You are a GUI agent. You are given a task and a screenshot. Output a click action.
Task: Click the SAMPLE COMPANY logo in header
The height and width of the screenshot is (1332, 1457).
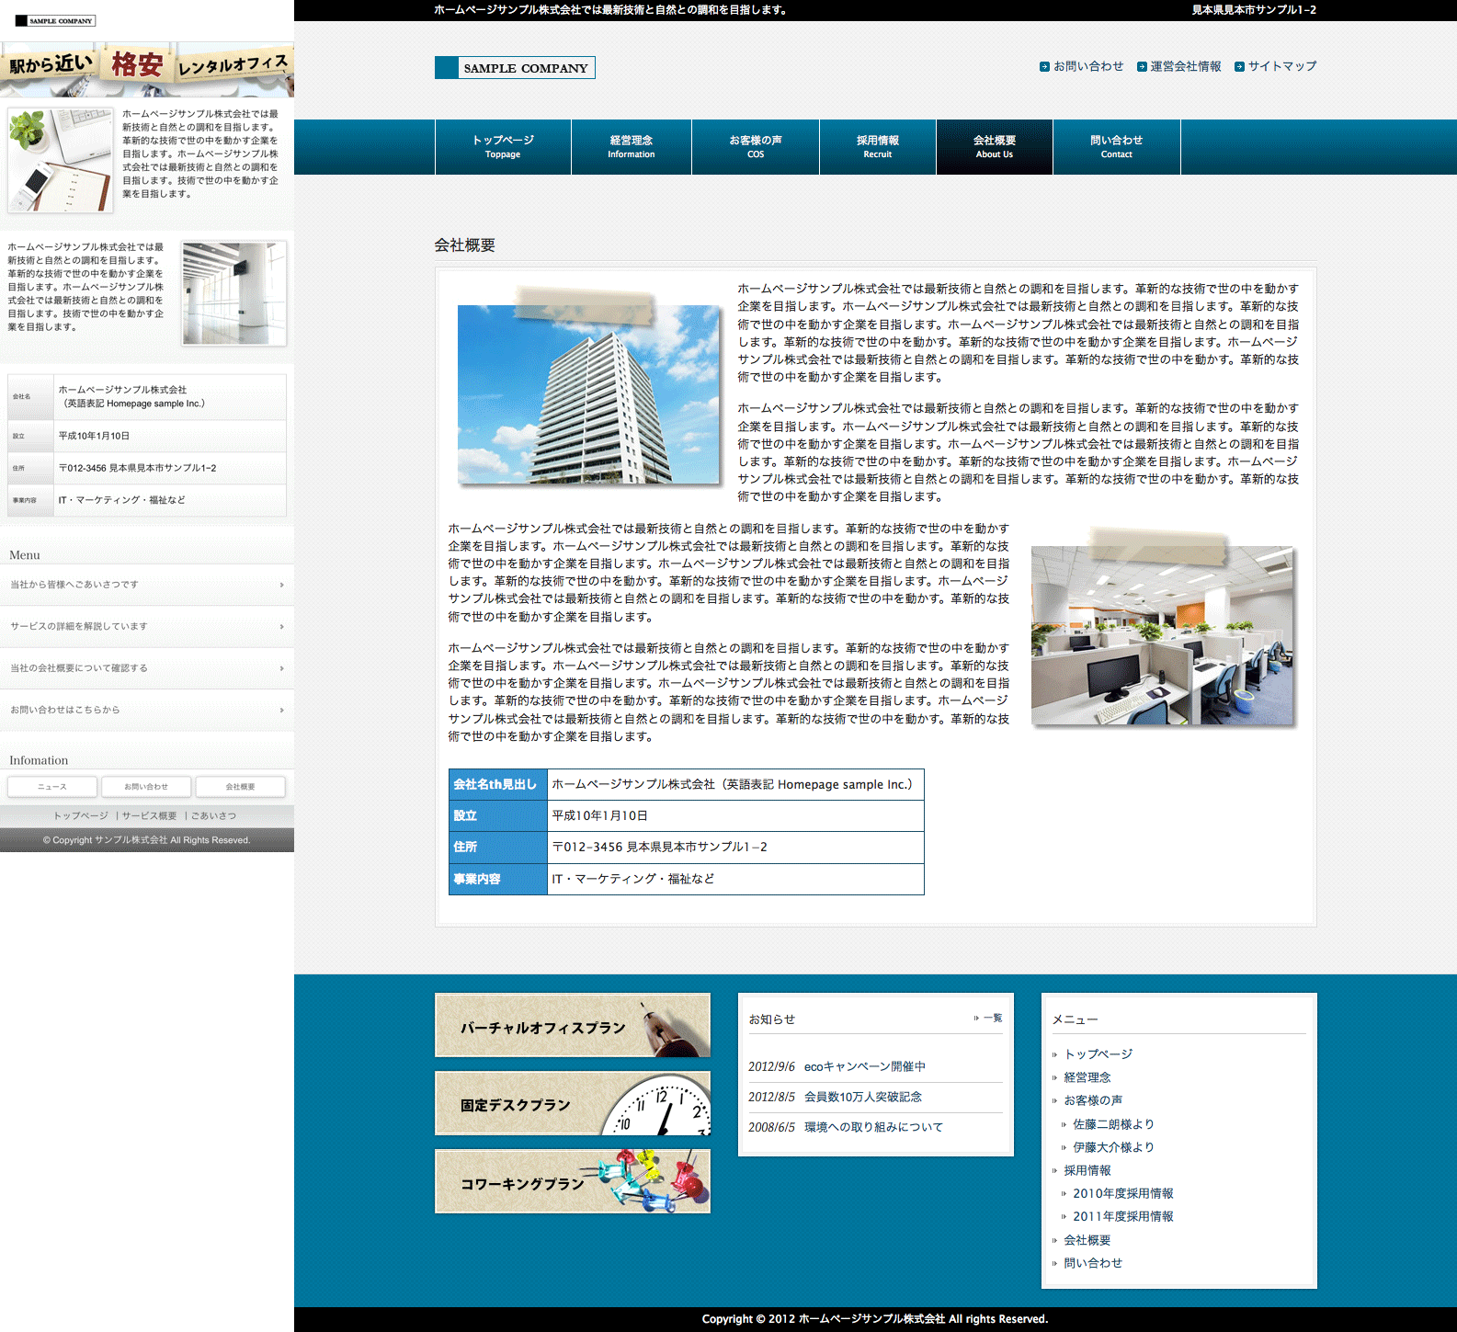click(x=515, y=68)
